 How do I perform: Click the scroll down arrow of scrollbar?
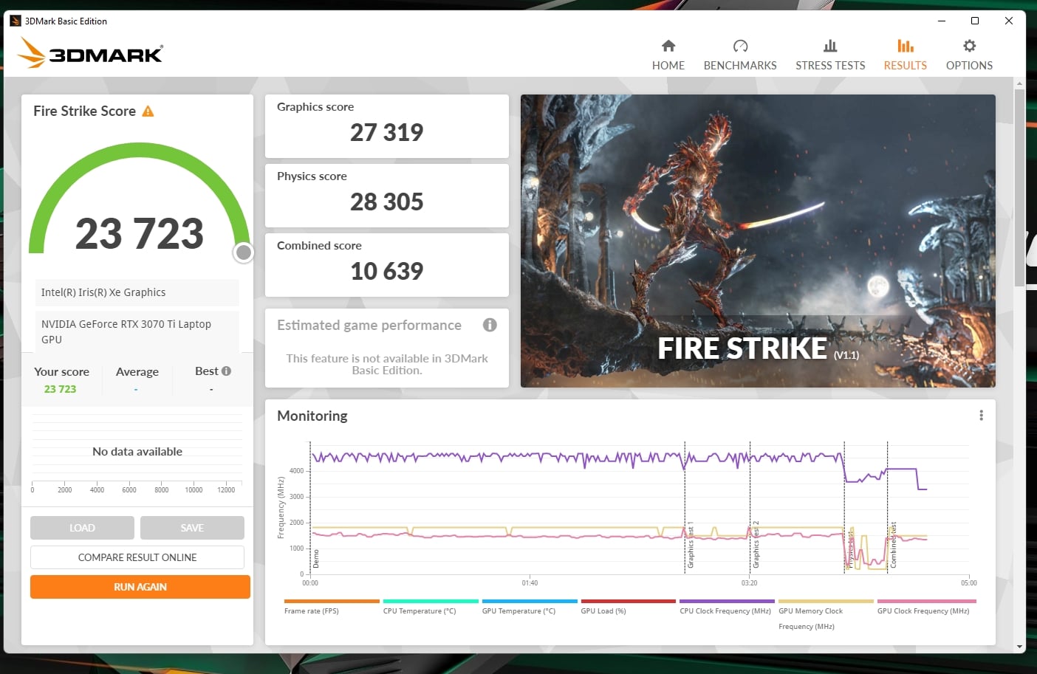(x=1019, y=647)
